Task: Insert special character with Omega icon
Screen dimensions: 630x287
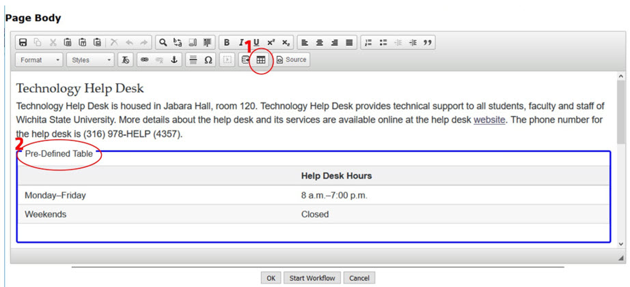Action: click(208, 60)
